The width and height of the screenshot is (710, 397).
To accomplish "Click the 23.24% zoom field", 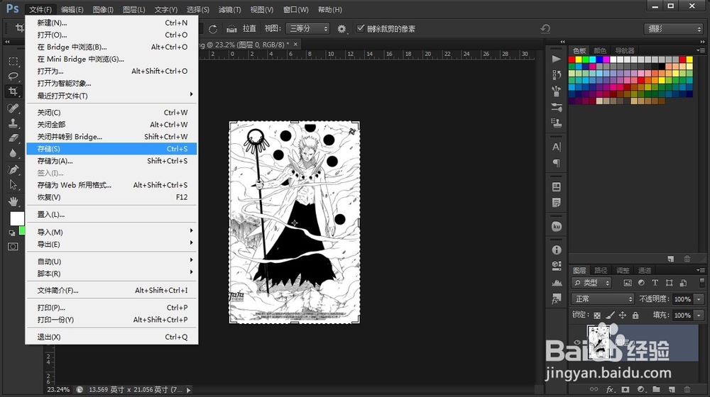I will (59, 389).
